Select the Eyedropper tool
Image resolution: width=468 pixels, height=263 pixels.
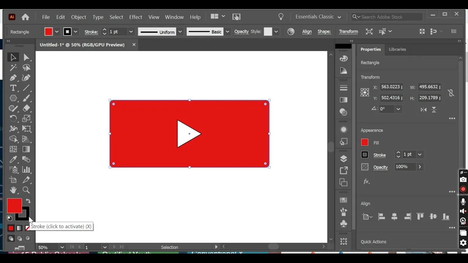tap(13, 159)
